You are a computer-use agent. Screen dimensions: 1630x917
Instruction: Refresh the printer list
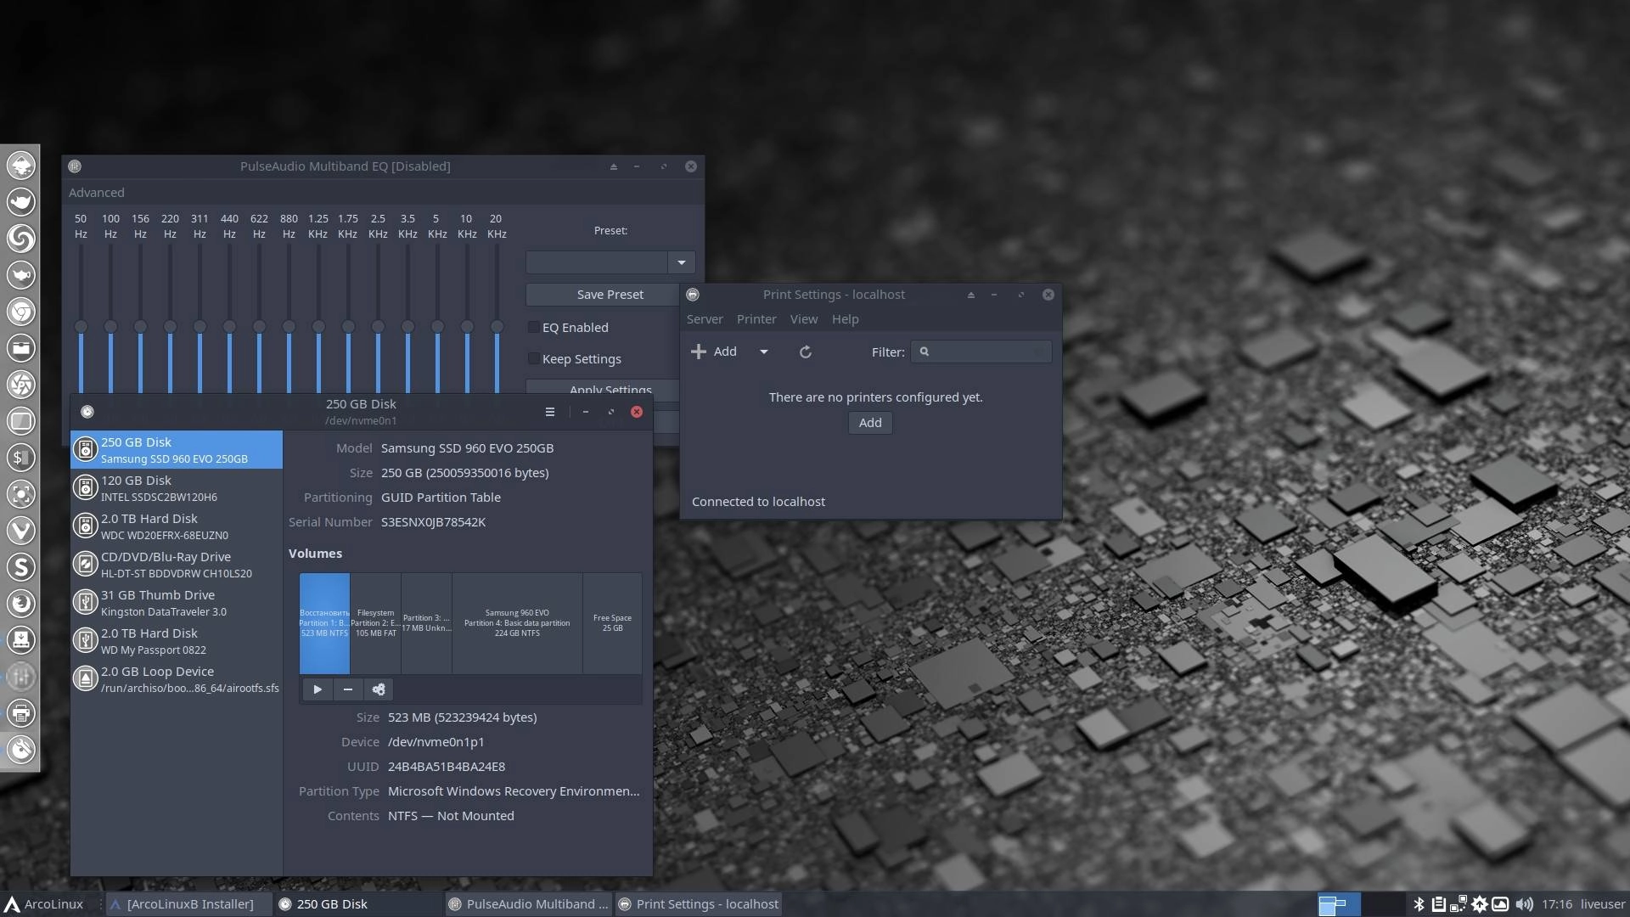point(806,352)
